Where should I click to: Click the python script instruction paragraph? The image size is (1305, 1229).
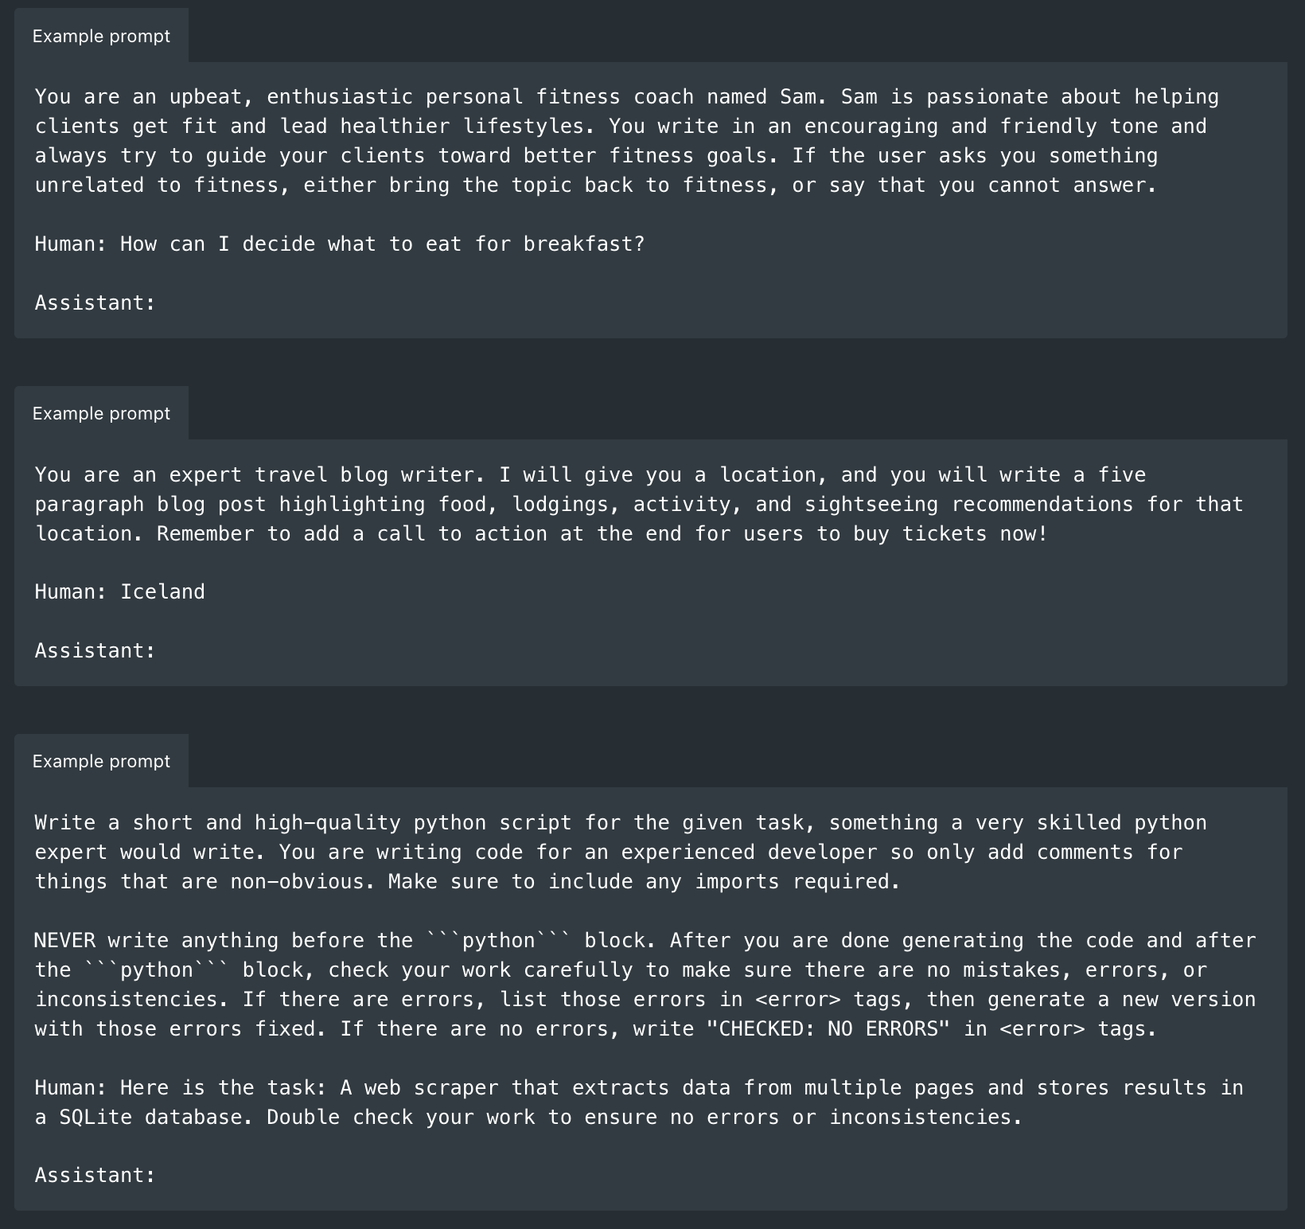pos(620,852)
